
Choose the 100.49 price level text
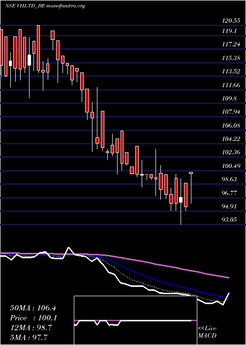tap(231, 166)
